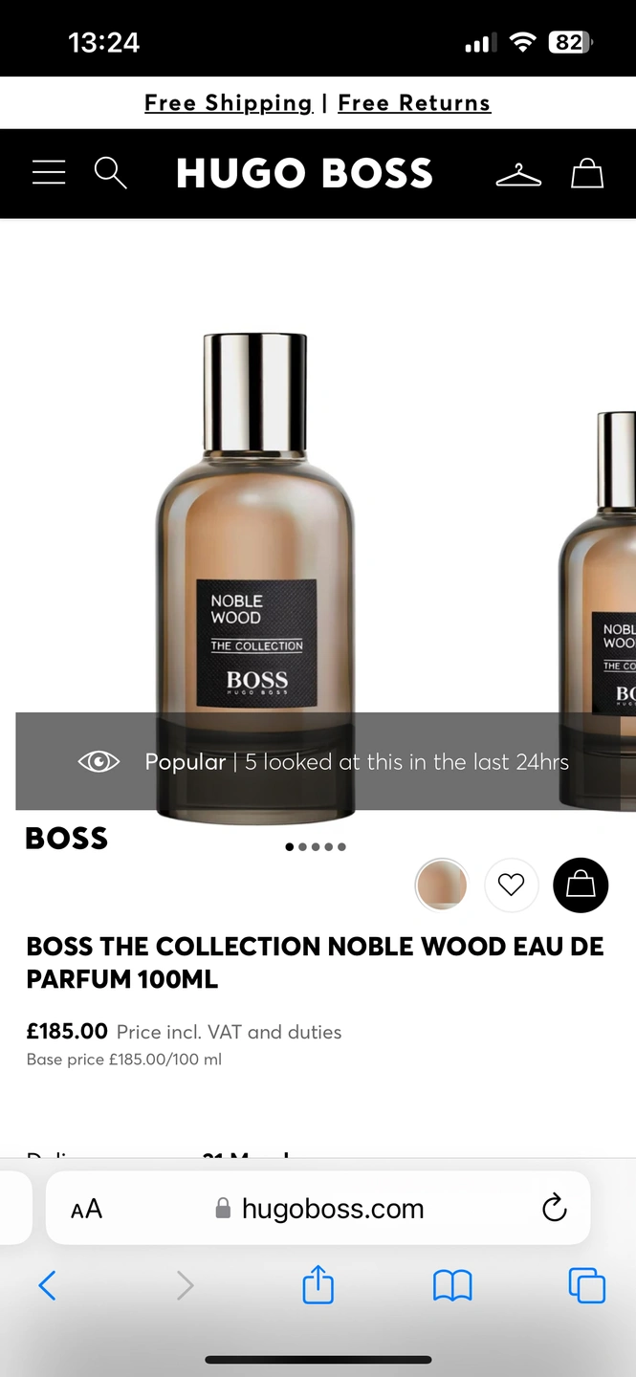Tap the search magnifier icon
This screenshot has width=636, height=1377.
111,173
